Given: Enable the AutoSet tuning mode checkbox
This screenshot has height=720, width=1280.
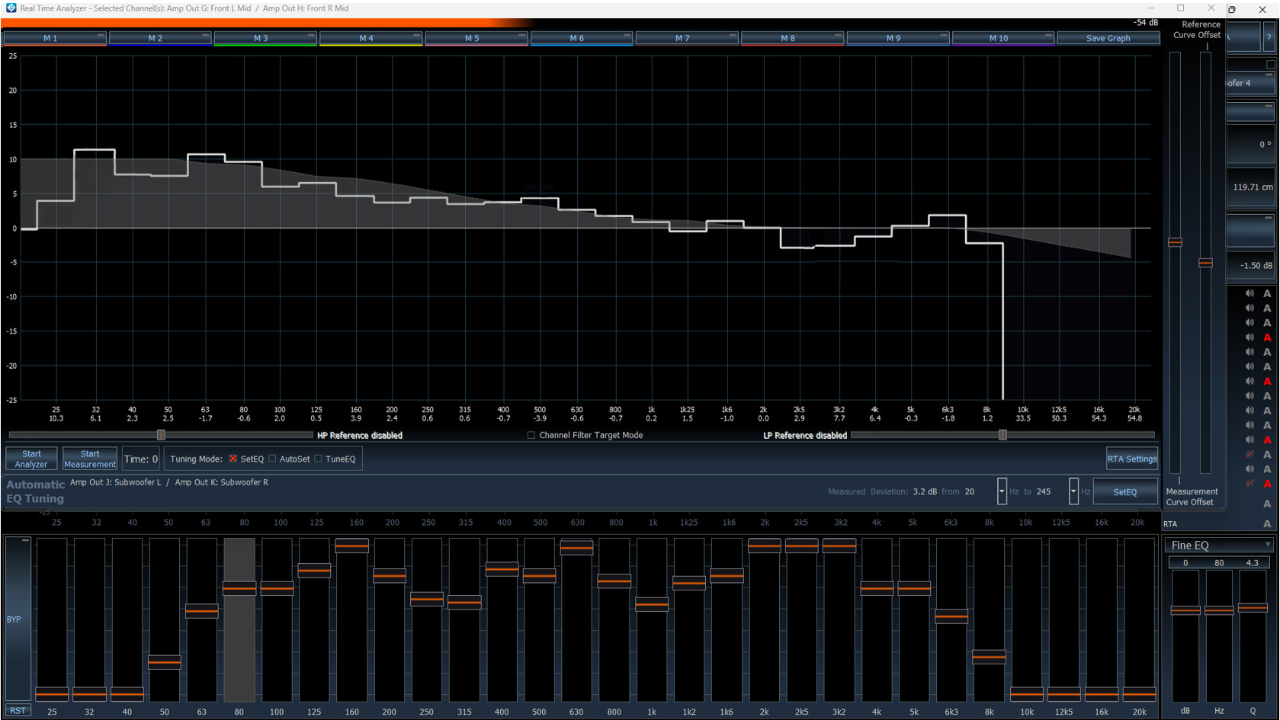Looking at the screenshot, I should (272, 459).
